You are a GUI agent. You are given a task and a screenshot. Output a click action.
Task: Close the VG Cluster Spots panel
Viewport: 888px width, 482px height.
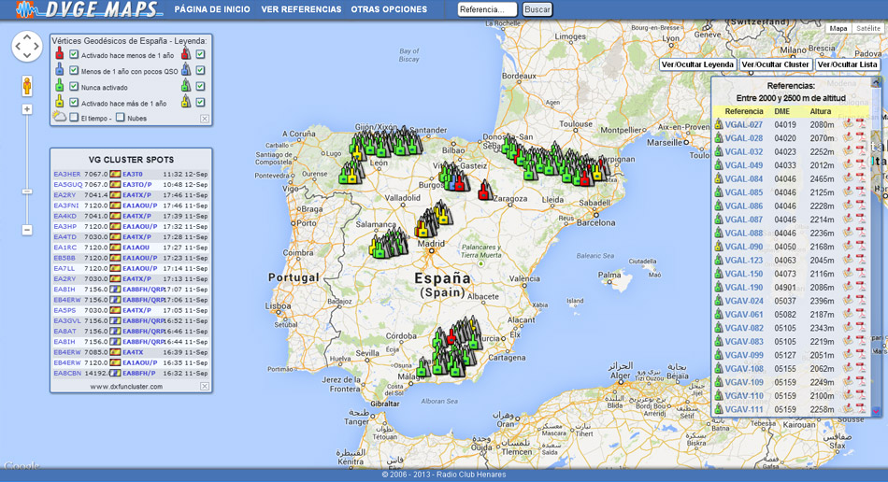pos(205,387)
